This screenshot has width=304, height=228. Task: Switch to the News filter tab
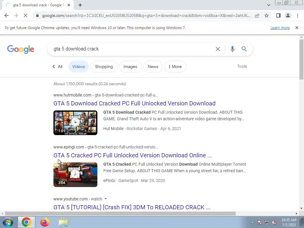(x=153, y=66)
